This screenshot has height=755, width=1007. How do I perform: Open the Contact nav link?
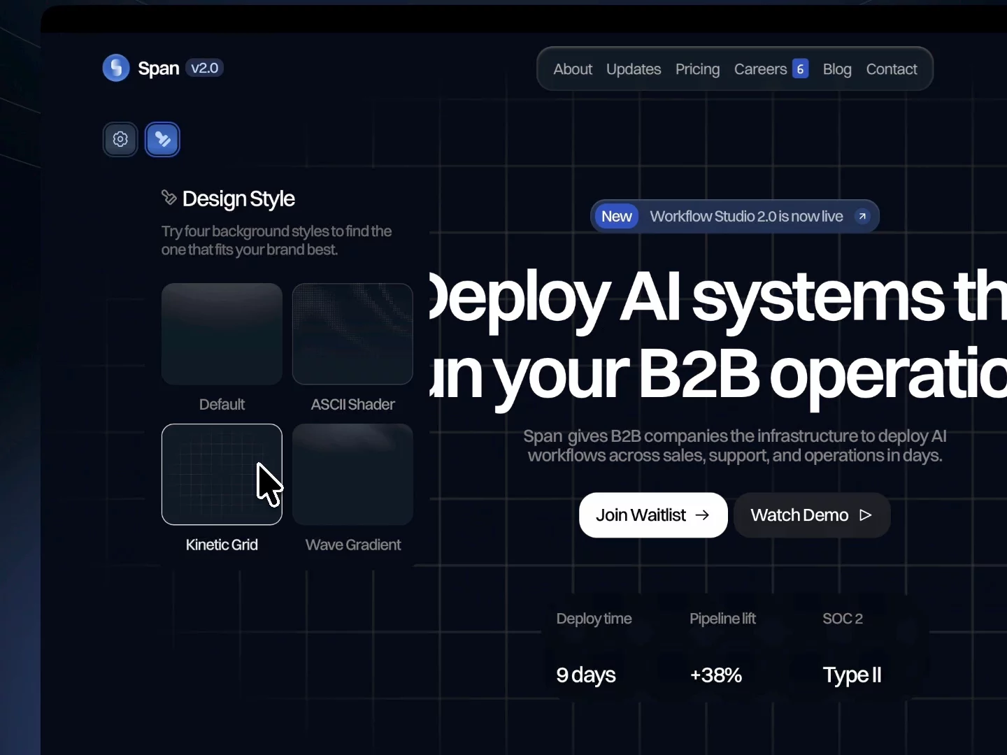tap(892, 69)
